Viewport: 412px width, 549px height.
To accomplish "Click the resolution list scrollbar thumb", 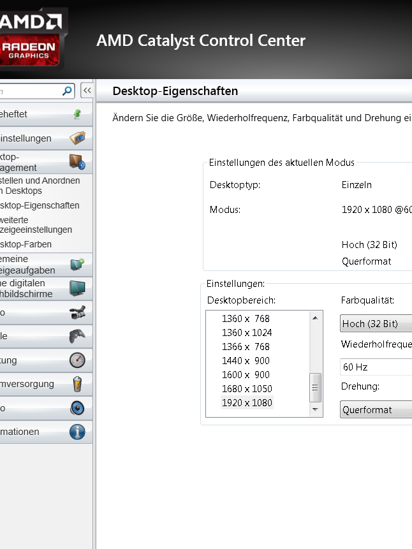I will (x=315, y=388).
